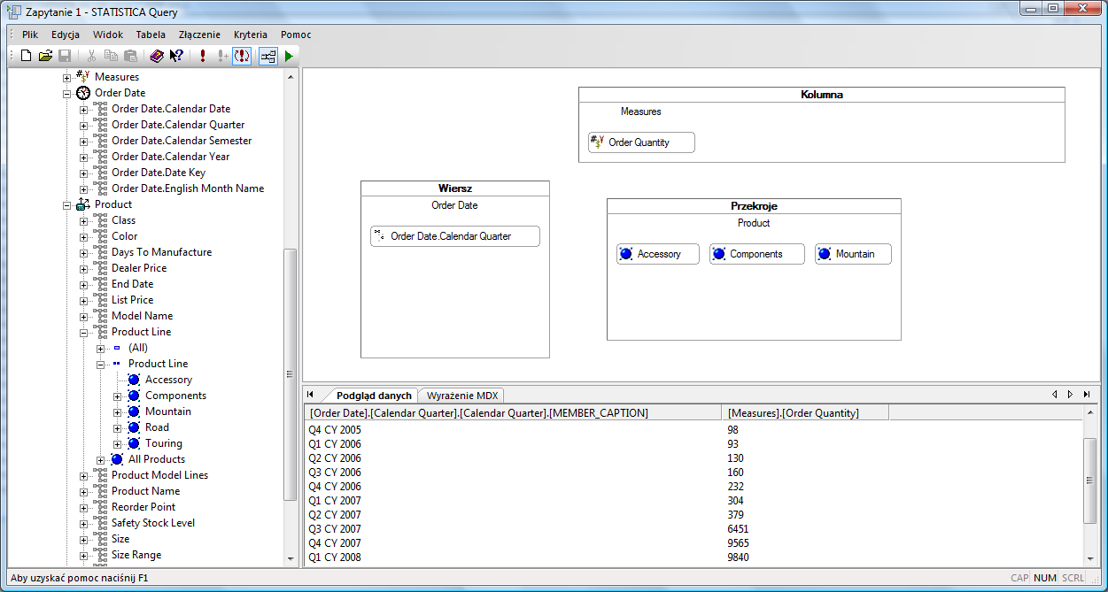
Task: Click the 'Q3 CY 2007' row cell
Action: click(335, 529)
